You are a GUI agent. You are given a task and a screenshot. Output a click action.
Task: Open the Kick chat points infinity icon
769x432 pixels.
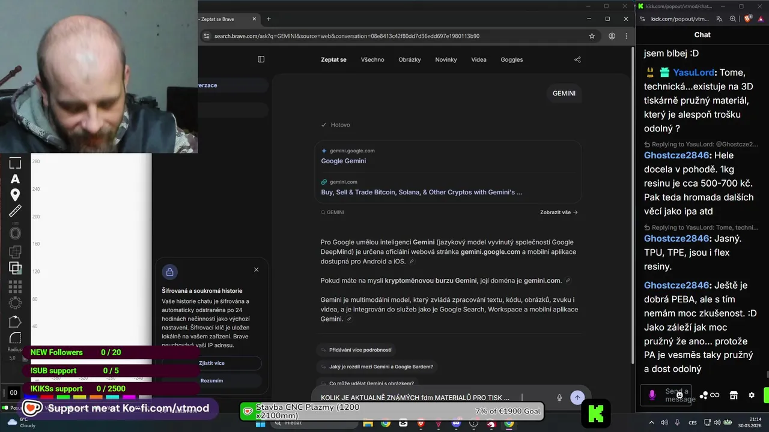click(715, 395)
